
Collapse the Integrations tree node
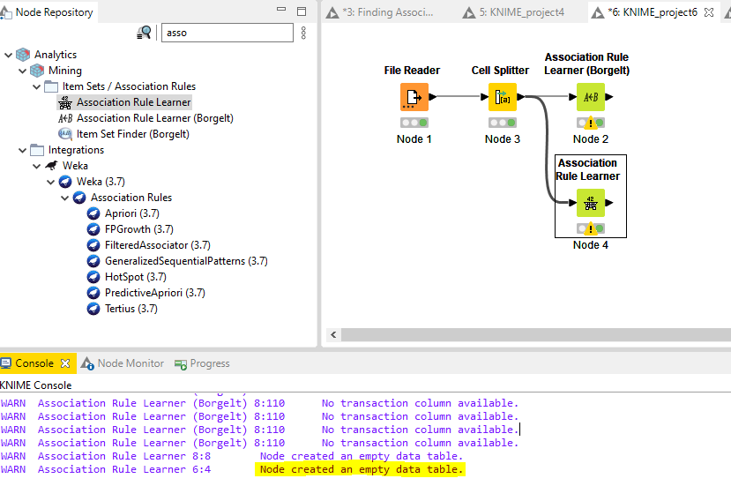[22, 150]
